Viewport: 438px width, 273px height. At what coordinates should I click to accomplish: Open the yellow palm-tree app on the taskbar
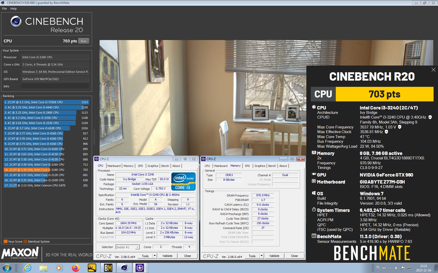[92, 268]
